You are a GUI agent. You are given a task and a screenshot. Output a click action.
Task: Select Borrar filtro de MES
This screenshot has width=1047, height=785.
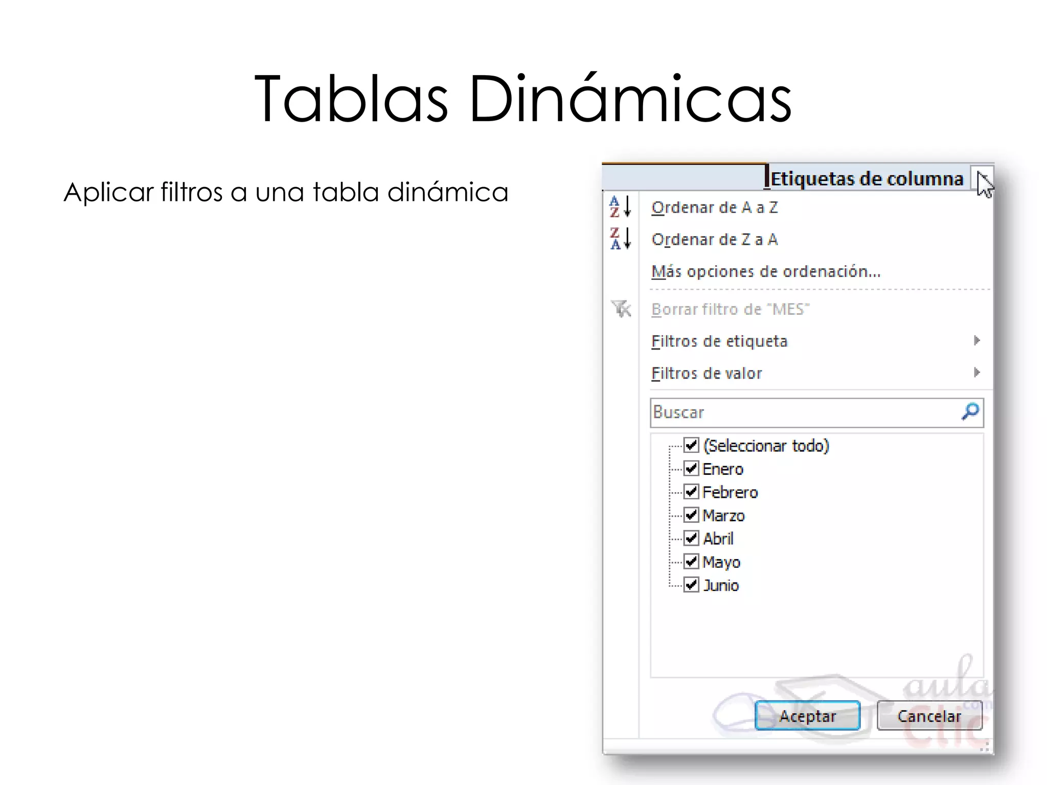click(731, 309)
